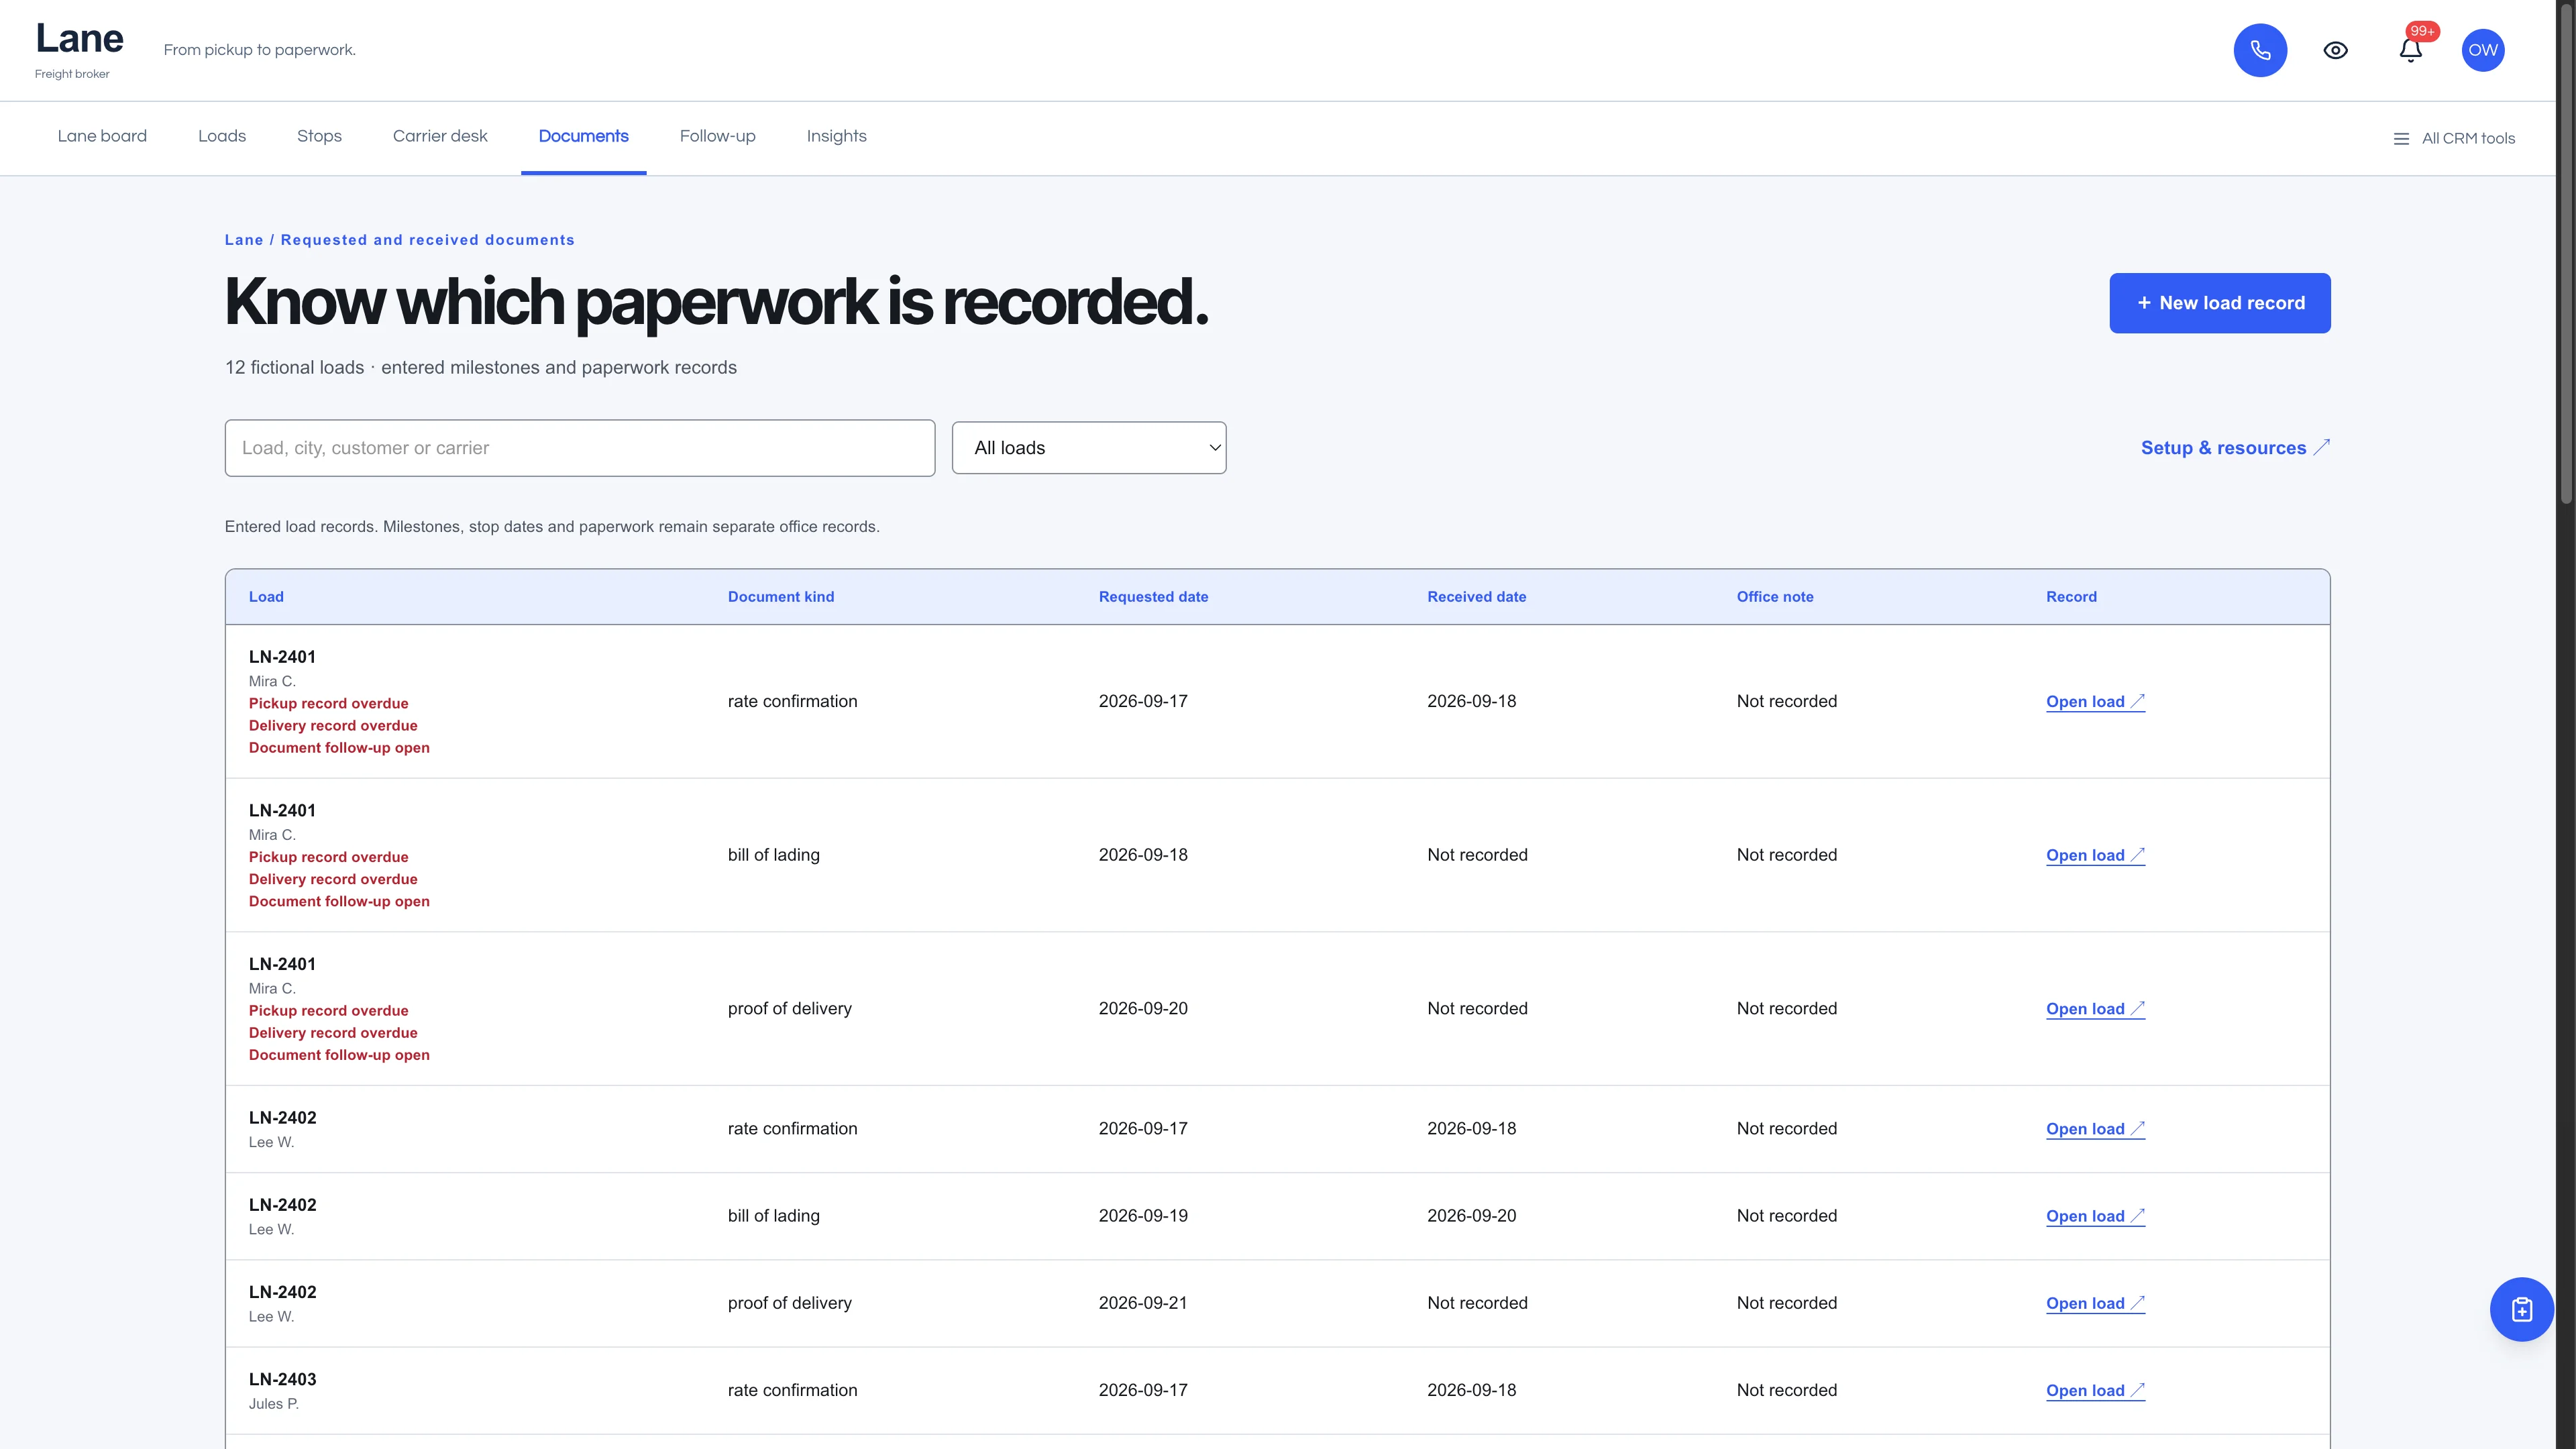Screen dimensions: 2576x1449
Task: Open the Carrier desk tab
Action: (x=440, y=136)
